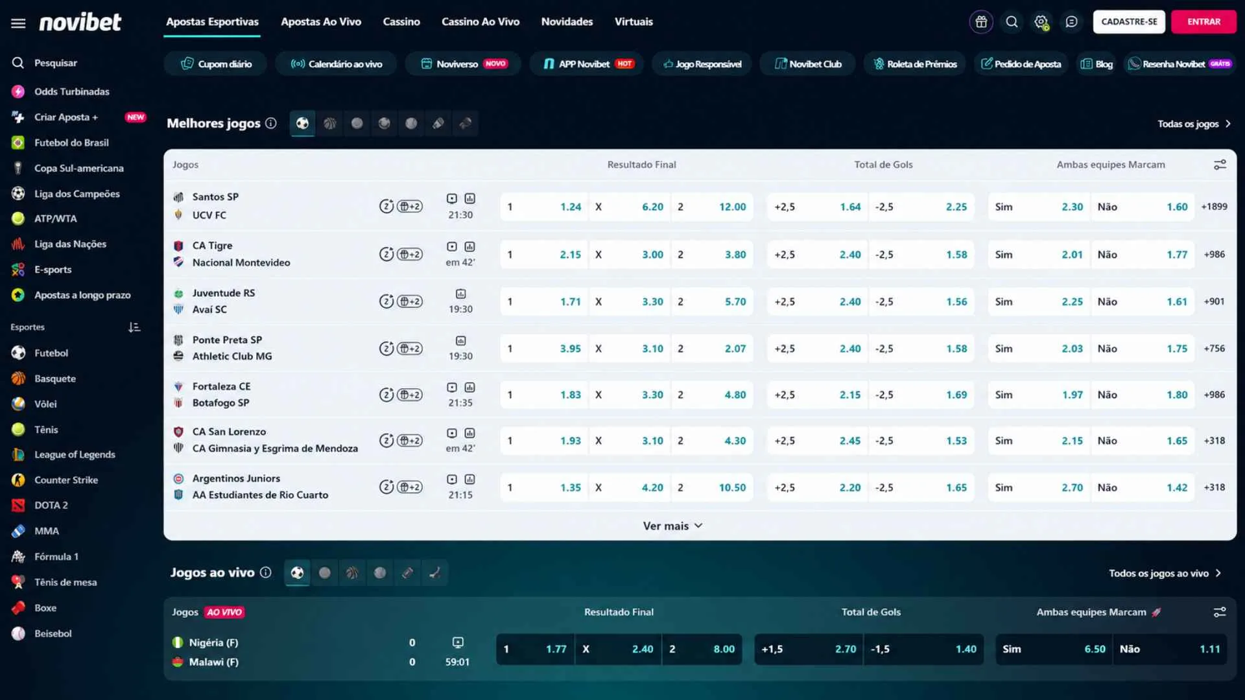Open stream icon for Fortaleza CE match
This screenshot has height=700, width=1245.
[452, 387]
